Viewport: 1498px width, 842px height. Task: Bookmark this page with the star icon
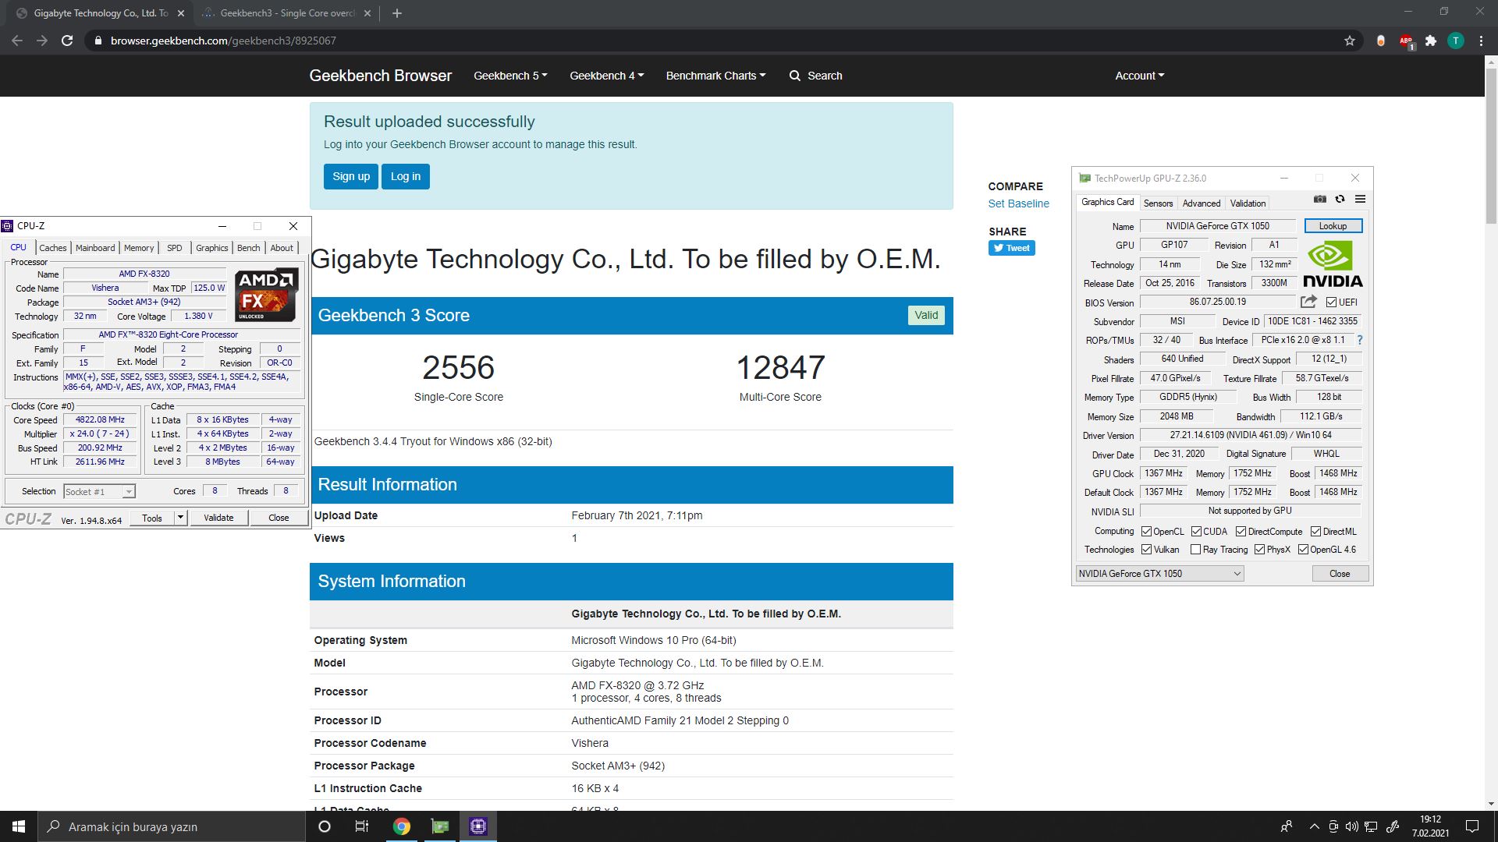point(1349,41)
